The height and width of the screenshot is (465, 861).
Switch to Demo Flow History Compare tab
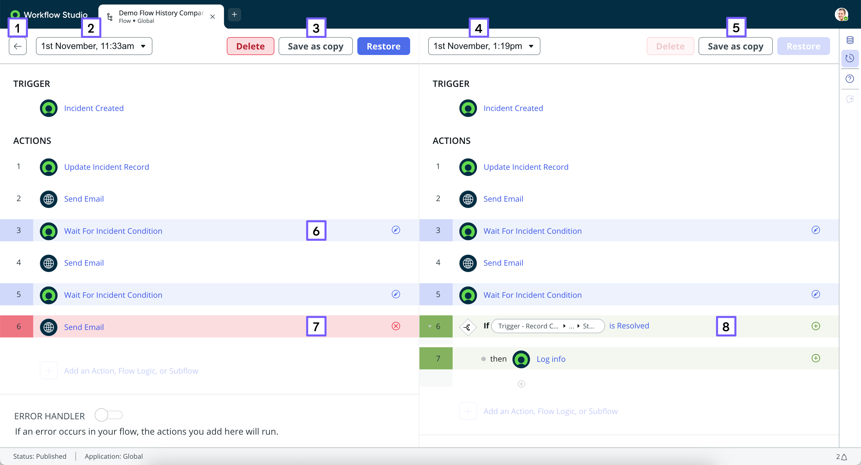coord(160,17)
